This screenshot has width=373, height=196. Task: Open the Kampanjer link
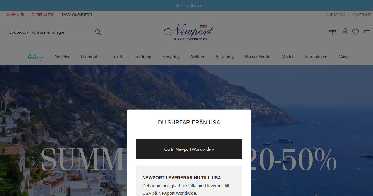coord(15,15)
